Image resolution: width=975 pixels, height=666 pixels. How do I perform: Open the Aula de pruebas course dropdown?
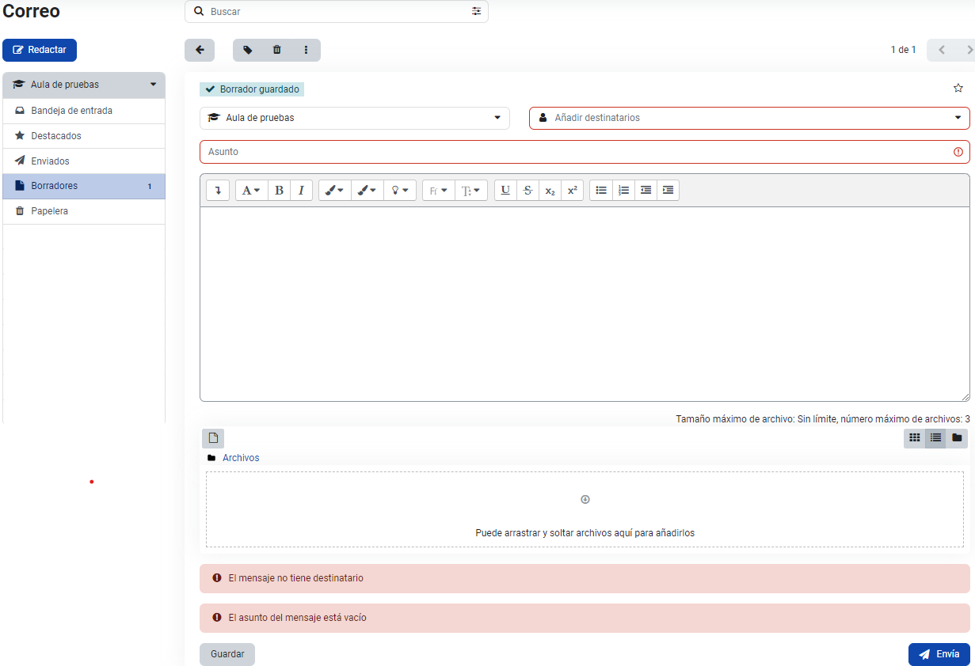point(354,118)
